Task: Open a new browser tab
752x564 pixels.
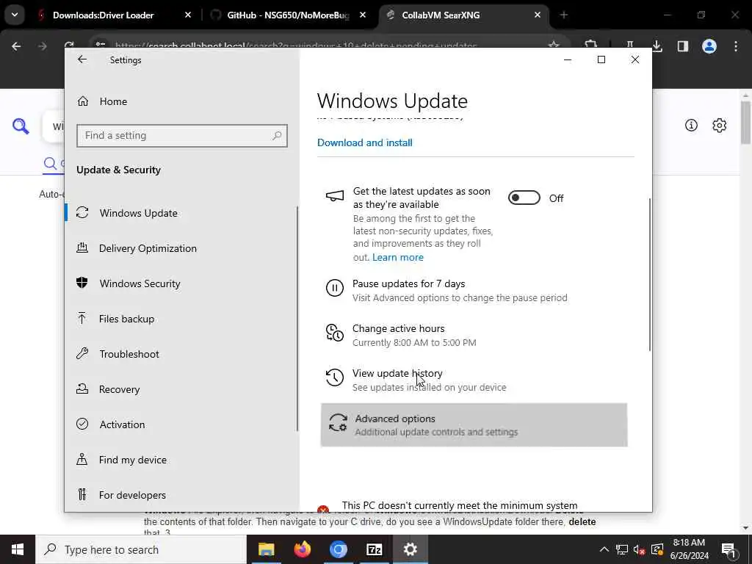Action: pos(563,15)
